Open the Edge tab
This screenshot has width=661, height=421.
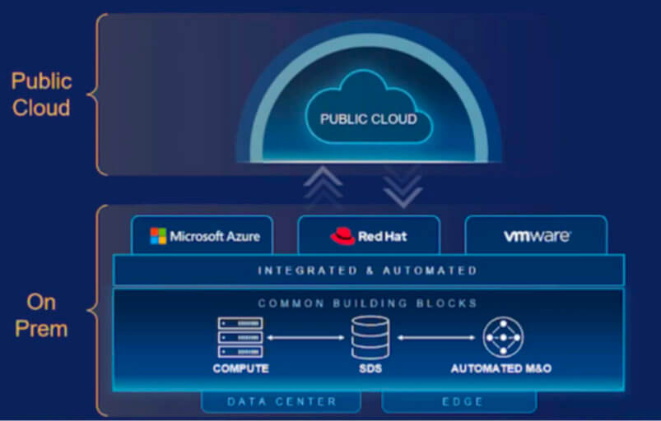(459, 401)
